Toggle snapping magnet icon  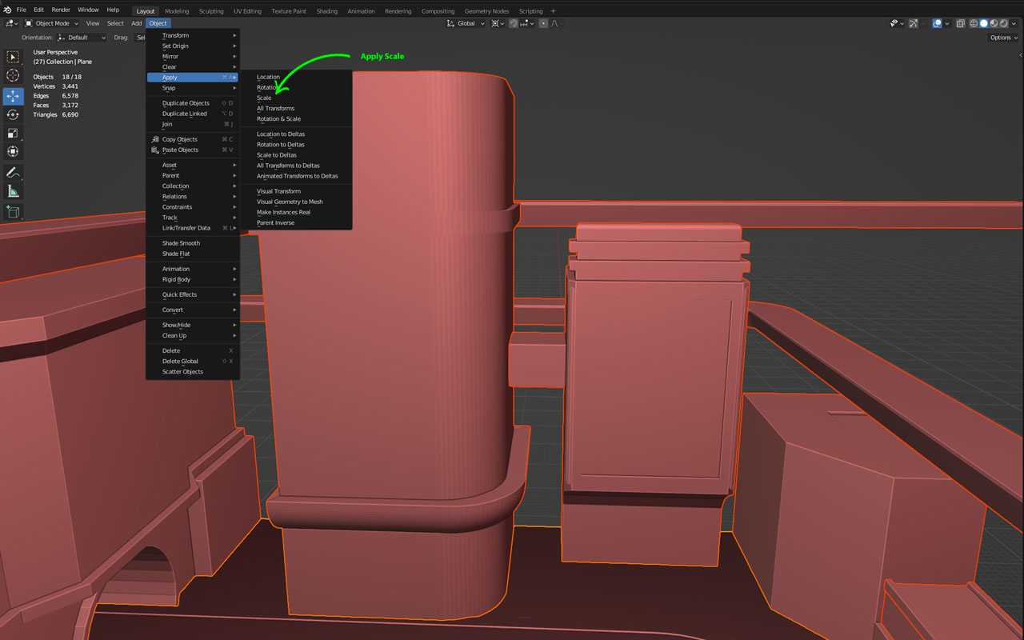pos(513,24)
